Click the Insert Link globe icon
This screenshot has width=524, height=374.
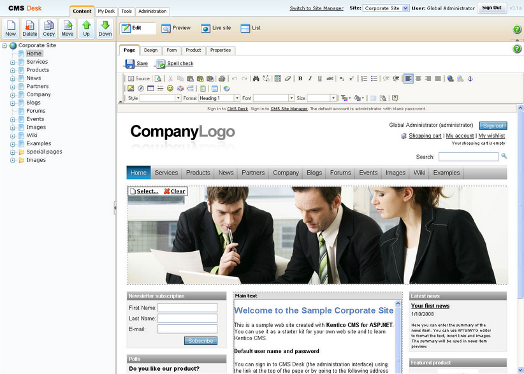pos(451,78)
